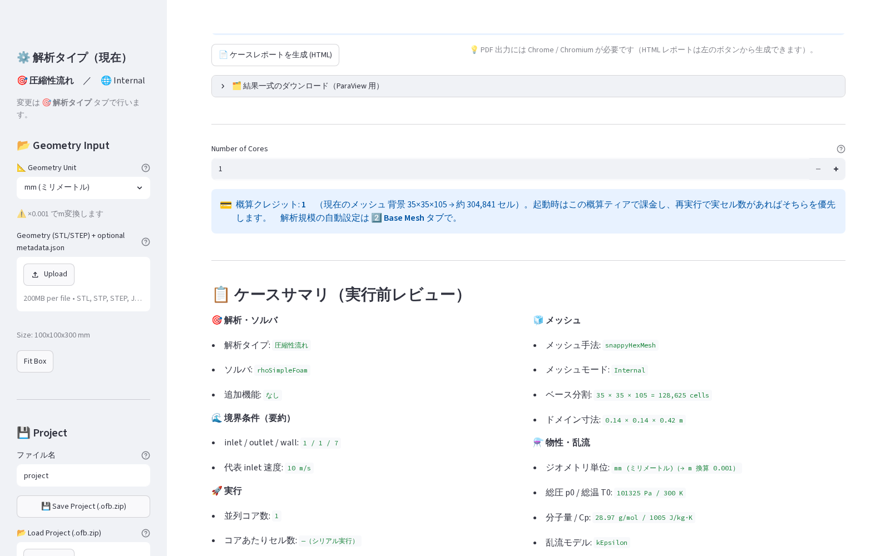Image resolution: width=890 pixels, height=556 pixels.
Task: Click chevron arrow of Geometry Unit select
Action: click(140, 188)
